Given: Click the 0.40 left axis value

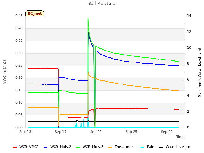Looking at the screenshot, I should (19, 28).
